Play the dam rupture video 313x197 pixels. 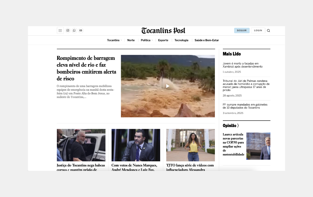(168, 86)
